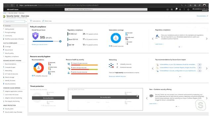Click the browser favorites star icon
Viewport: 212px width, 119px height.
coord(190,5)
